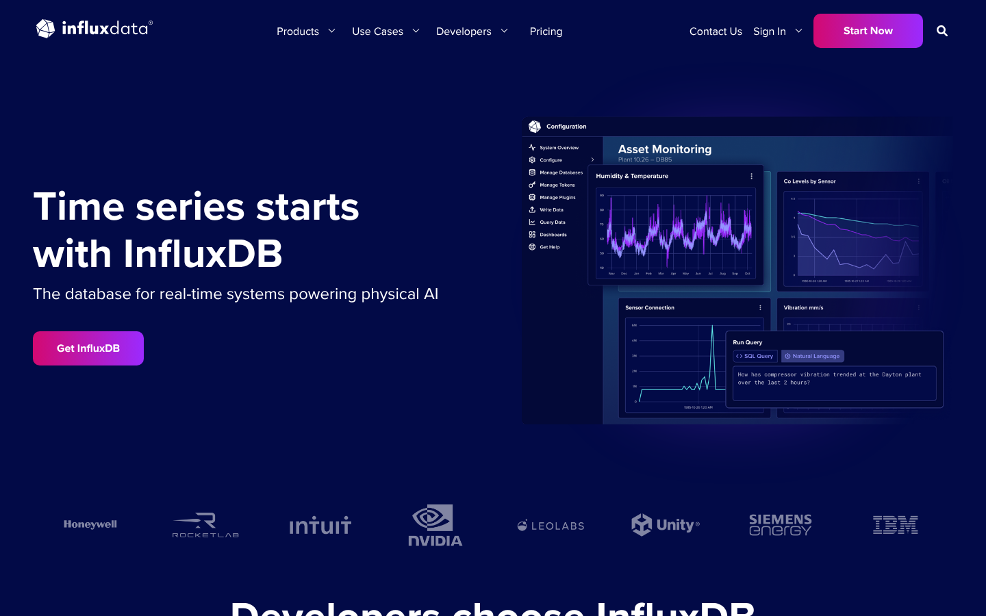
Task: Click the 'Plant 10.26 – DB85' subtitle
Action: click(x=645, y=160)
